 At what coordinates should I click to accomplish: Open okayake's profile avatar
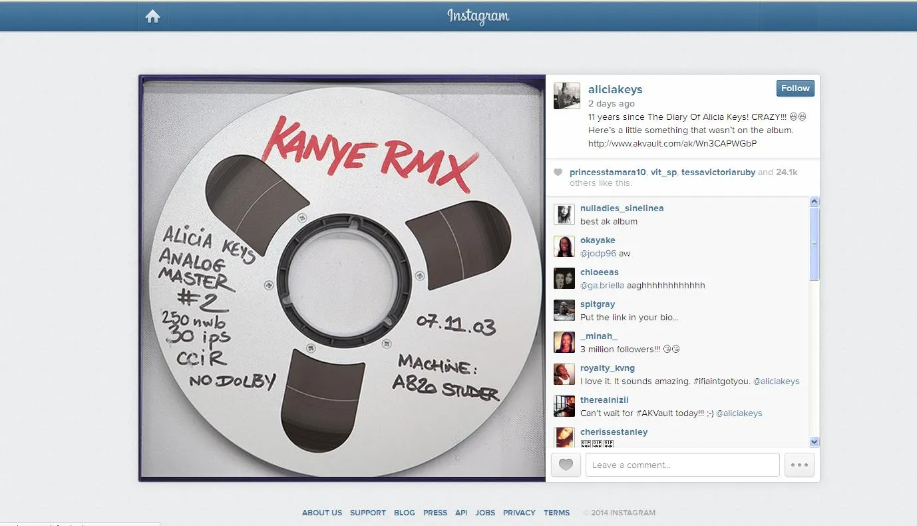click(x=564, y=246)
